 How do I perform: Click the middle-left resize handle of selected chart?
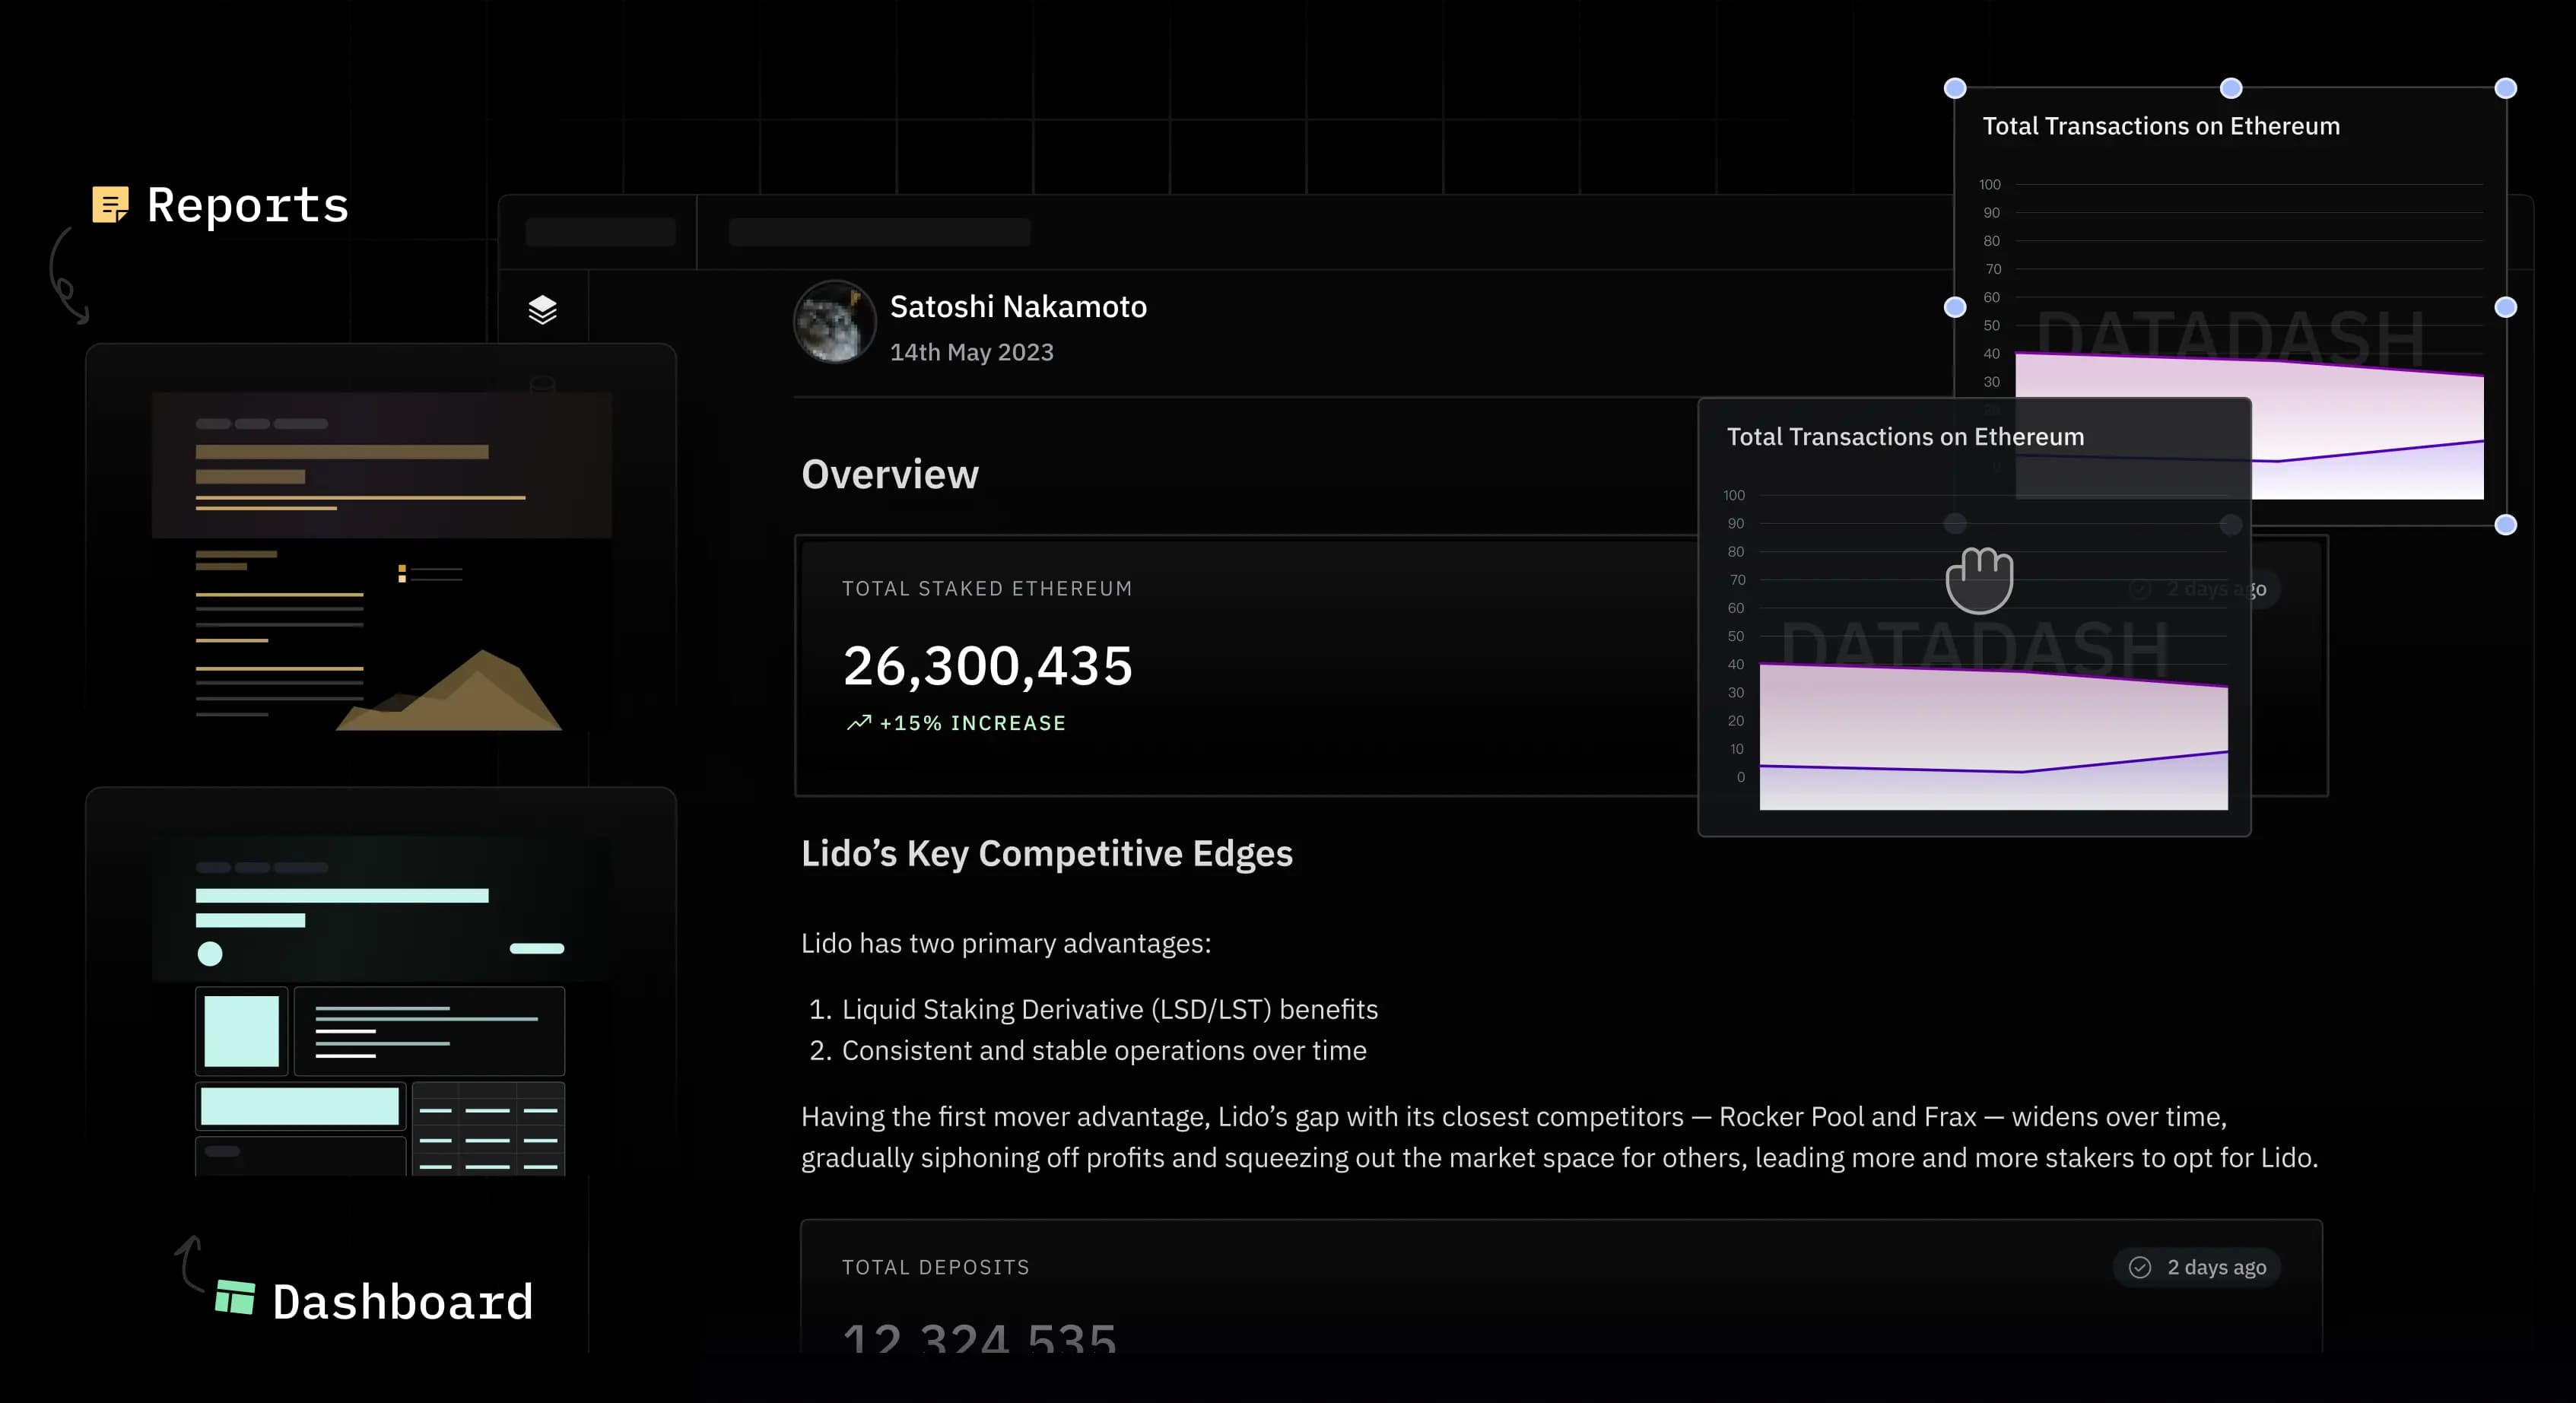click(1955, 307)
